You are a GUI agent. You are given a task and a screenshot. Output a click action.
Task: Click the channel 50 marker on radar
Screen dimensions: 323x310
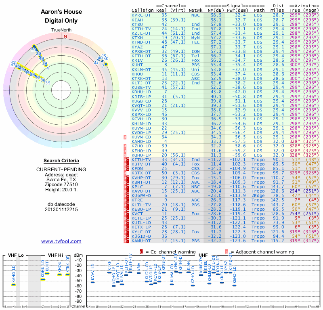tap(34, 50)
